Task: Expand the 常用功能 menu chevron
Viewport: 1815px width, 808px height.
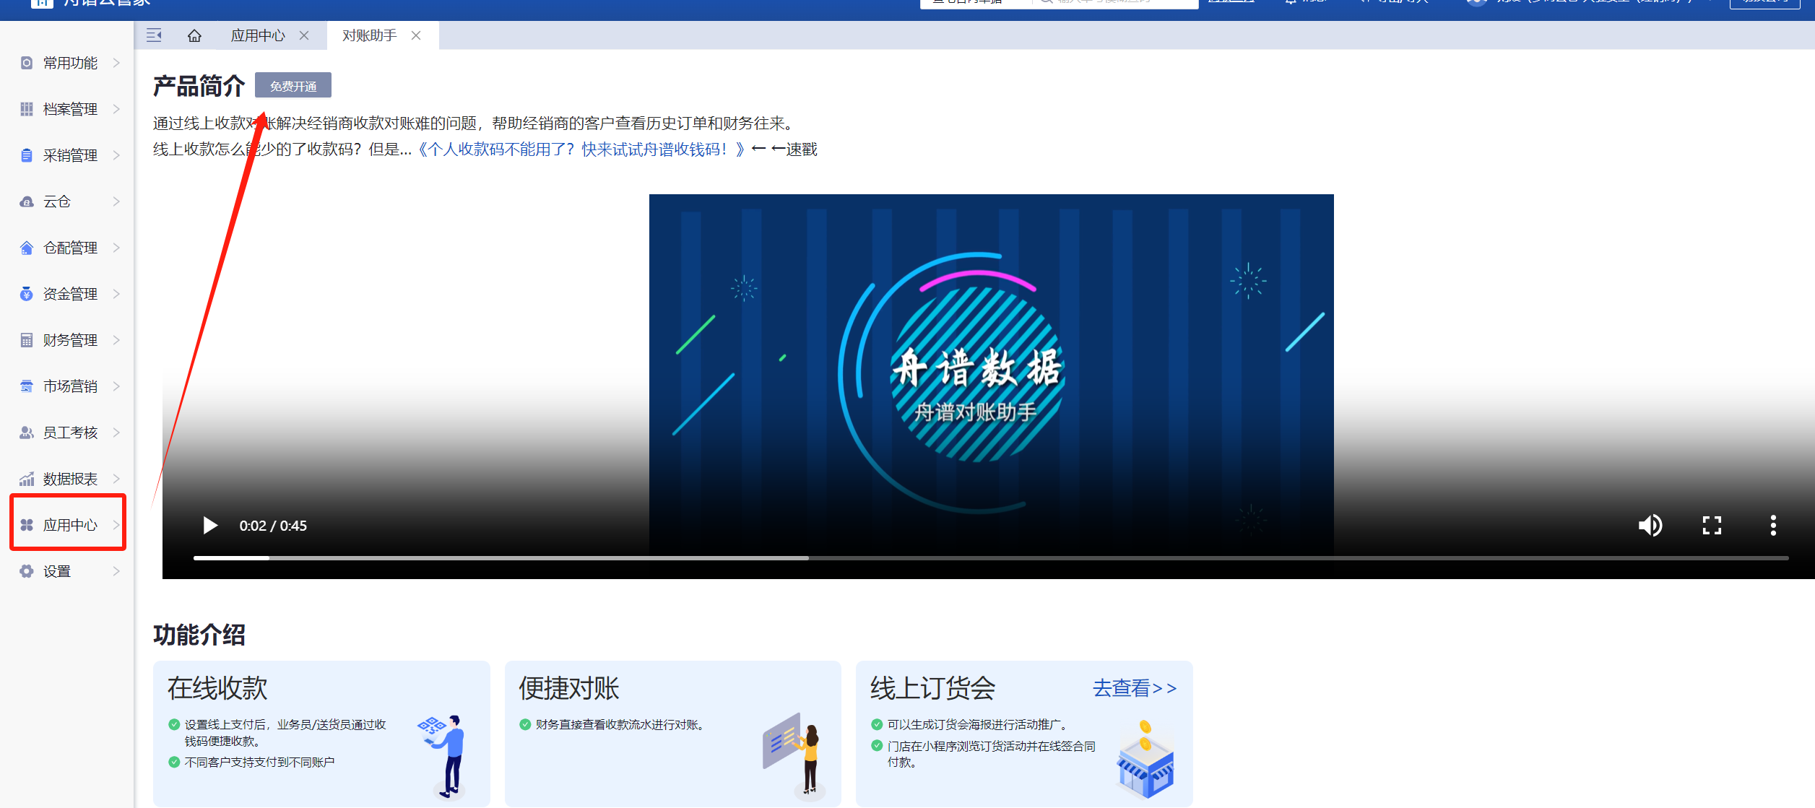Action: (x=116, y=63)
